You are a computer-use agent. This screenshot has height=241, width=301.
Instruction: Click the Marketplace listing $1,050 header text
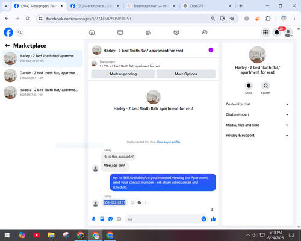coord(130,66)
